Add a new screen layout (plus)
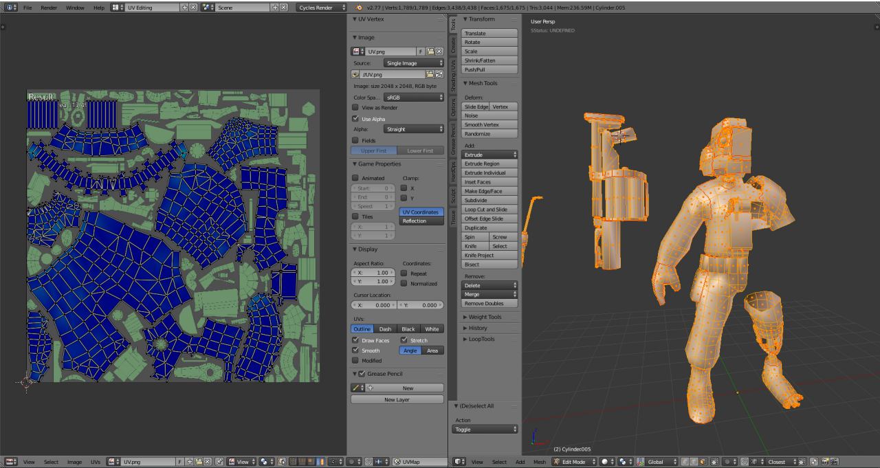880x468 pixels. pos(184,7)
